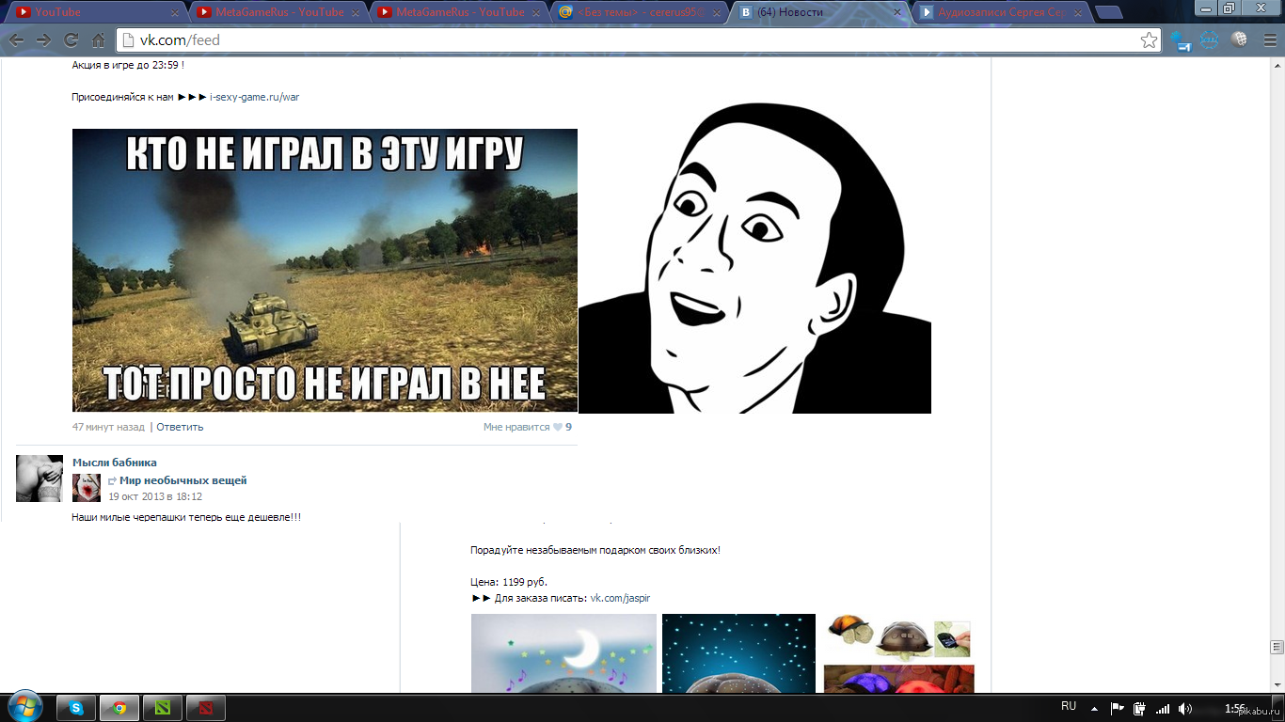Switch to the Аудиозаписи Сергея tab

(1001, 13)
